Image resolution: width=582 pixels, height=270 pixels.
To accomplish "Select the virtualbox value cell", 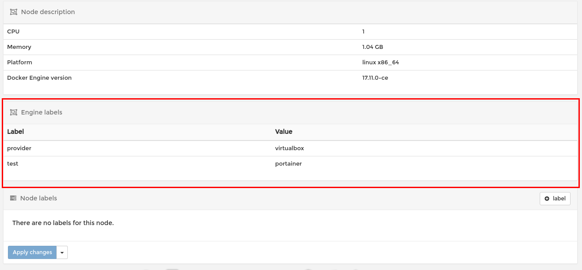I will pos(289,148).
